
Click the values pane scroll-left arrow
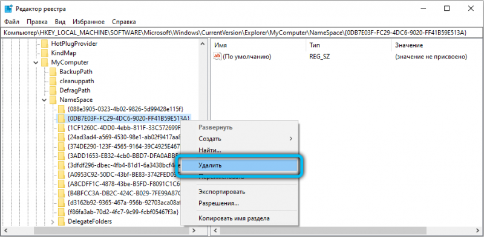[215, 230]
